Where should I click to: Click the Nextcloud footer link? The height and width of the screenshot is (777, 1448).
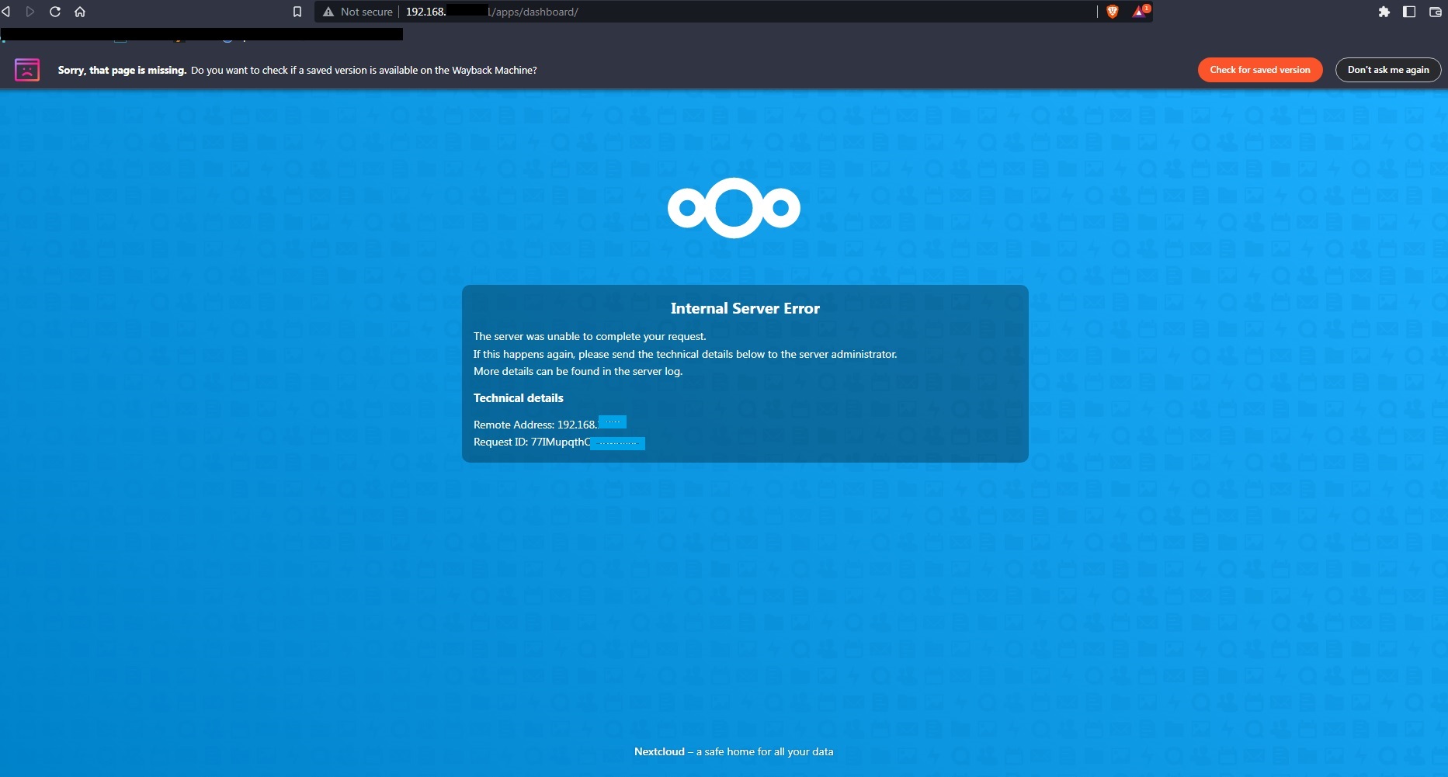659,751
